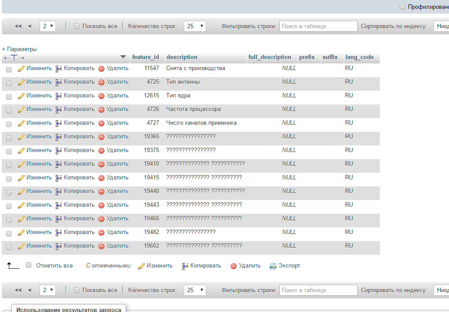Click 'Тип антенны' description cell
The width and height of the screenshot is (449, 312).
(183, 82)
